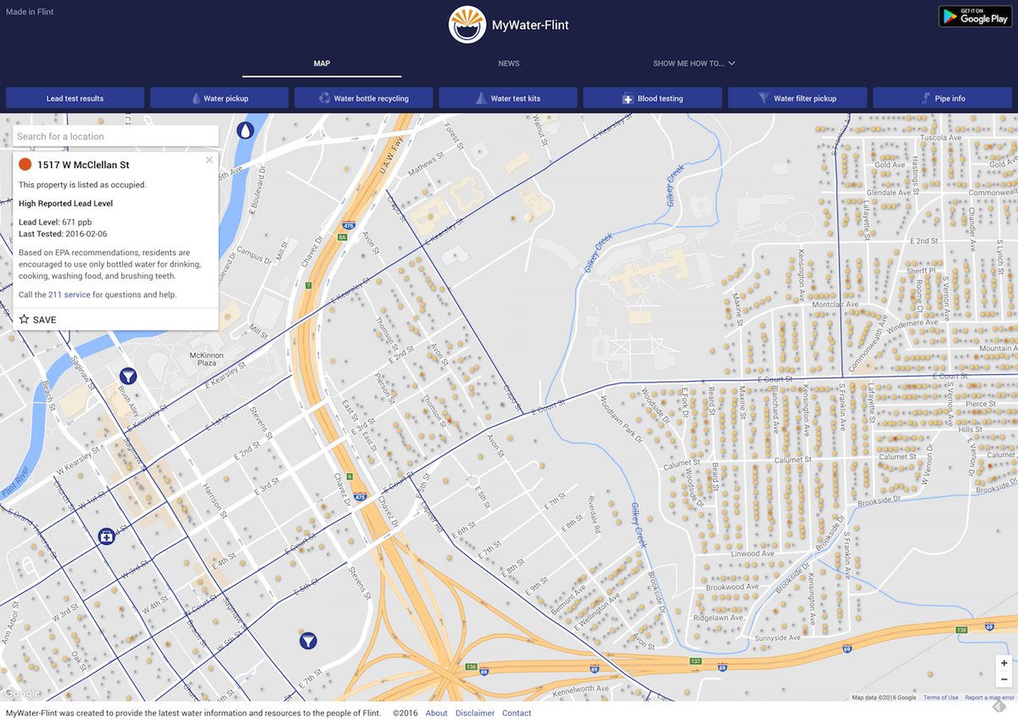Show Water filter pickup locations
The height and width of the screenshot is (727, 1018).
click(x=797, y=98)
